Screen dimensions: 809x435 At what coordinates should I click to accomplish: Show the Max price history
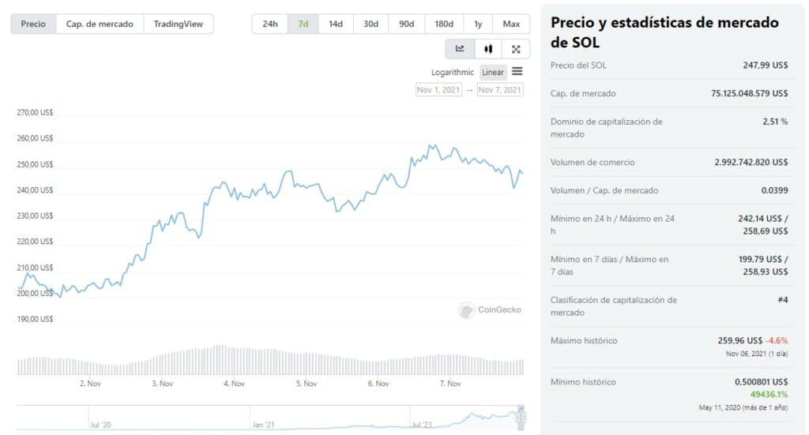coord(511,24)
